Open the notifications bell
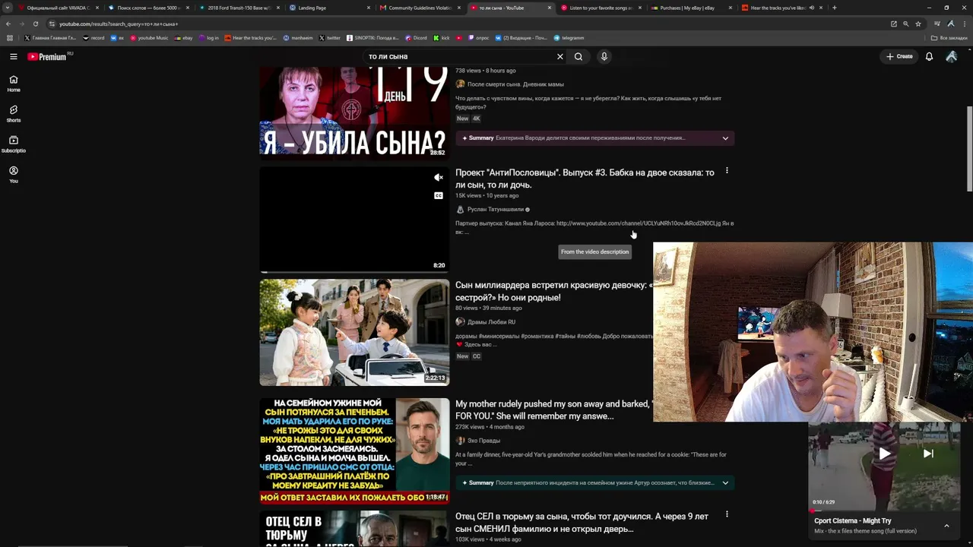Viewport: 973px width, 547px height. 929,56
